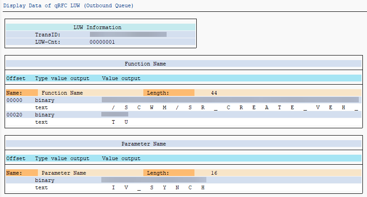Select the 'Name:' label beside 'Function Name' value

tap(14, 93)
